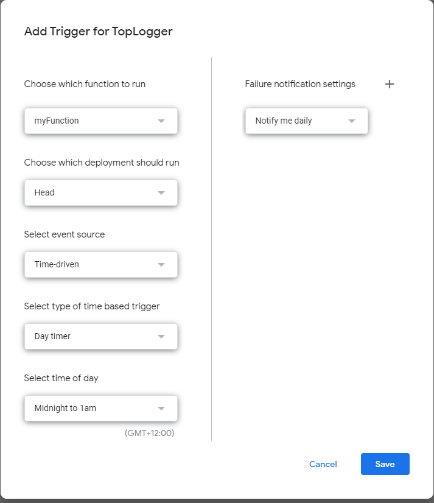
Task: Cancel the trigger creation
Action: [323, 464]
